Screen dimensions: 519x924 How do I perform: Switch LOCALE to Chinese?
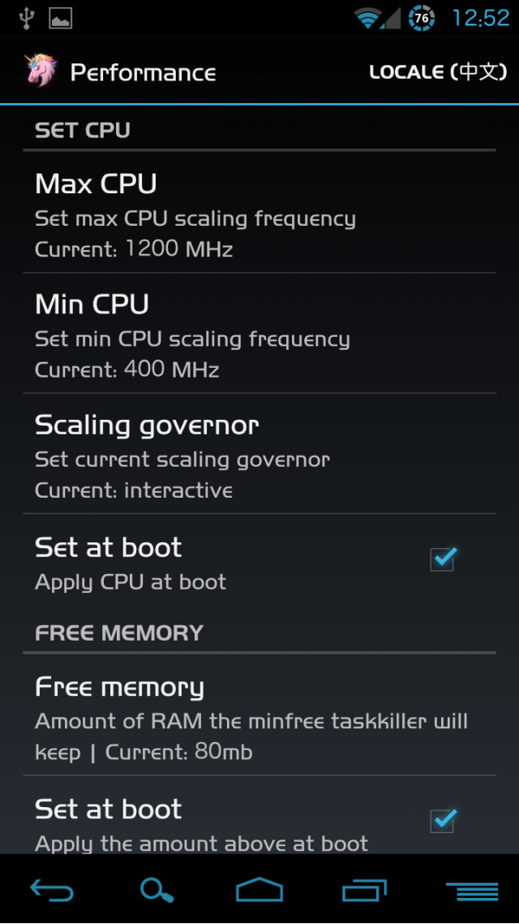point(439,72)
